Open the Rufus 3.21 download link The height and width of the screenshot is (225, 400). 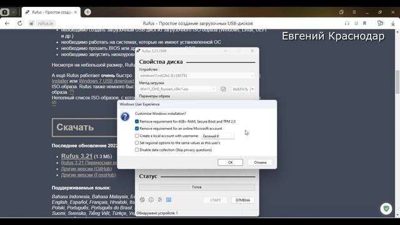pyautogui.click(x=76, y=156)
